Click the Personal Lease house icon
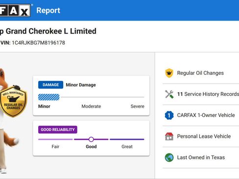This screenshot has height=179, width=239. coord(169,136)
